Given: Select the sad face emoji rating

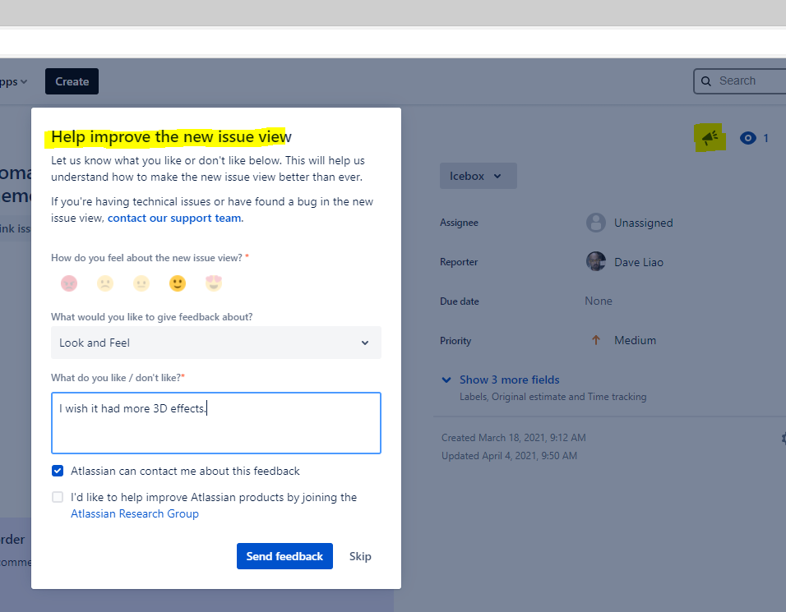Looking at the screenshot, I should tap(105, 283).
